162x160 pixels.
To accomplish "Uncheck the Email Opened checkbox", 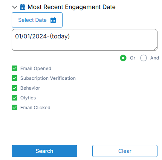I will (x=15, y=69).
